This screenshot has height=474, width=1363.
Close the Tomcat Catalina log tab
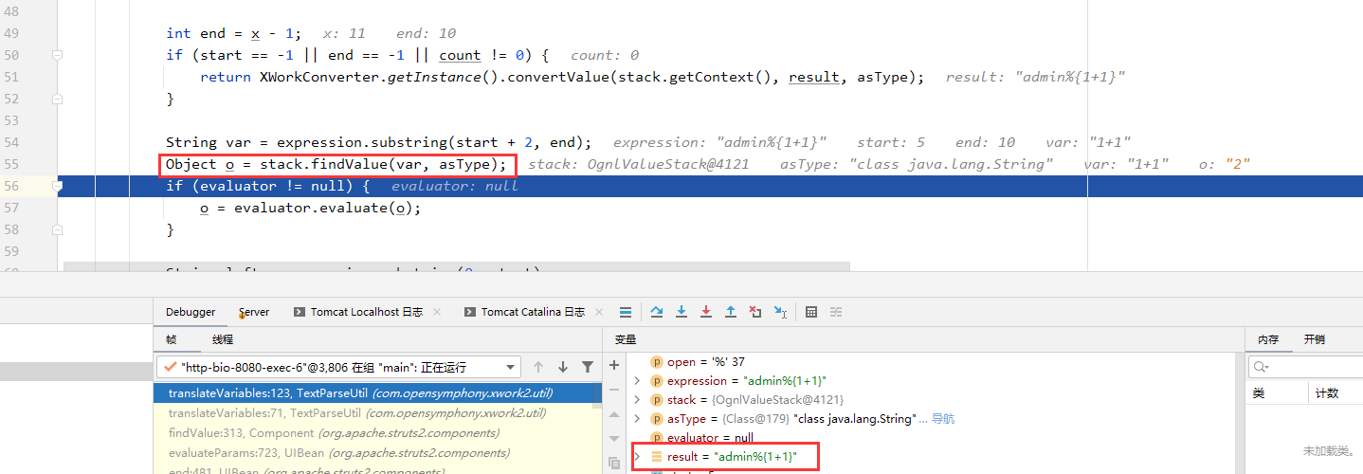coord(599,312)
